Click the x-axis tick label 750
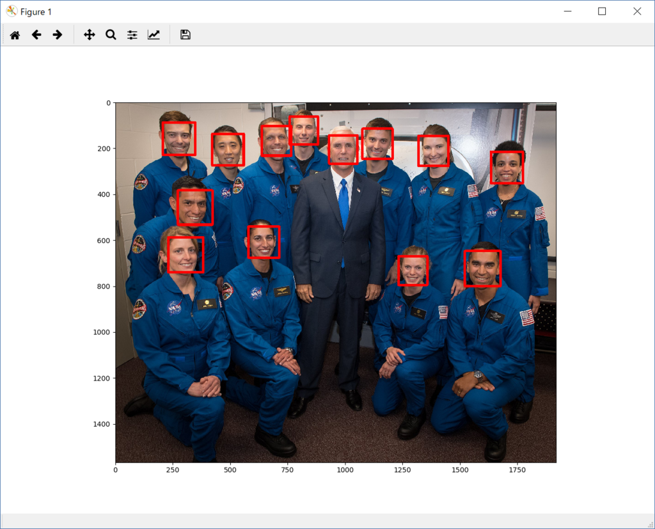Image resolution: width=655 pixels, height=529 pixels. pos(287,470)
